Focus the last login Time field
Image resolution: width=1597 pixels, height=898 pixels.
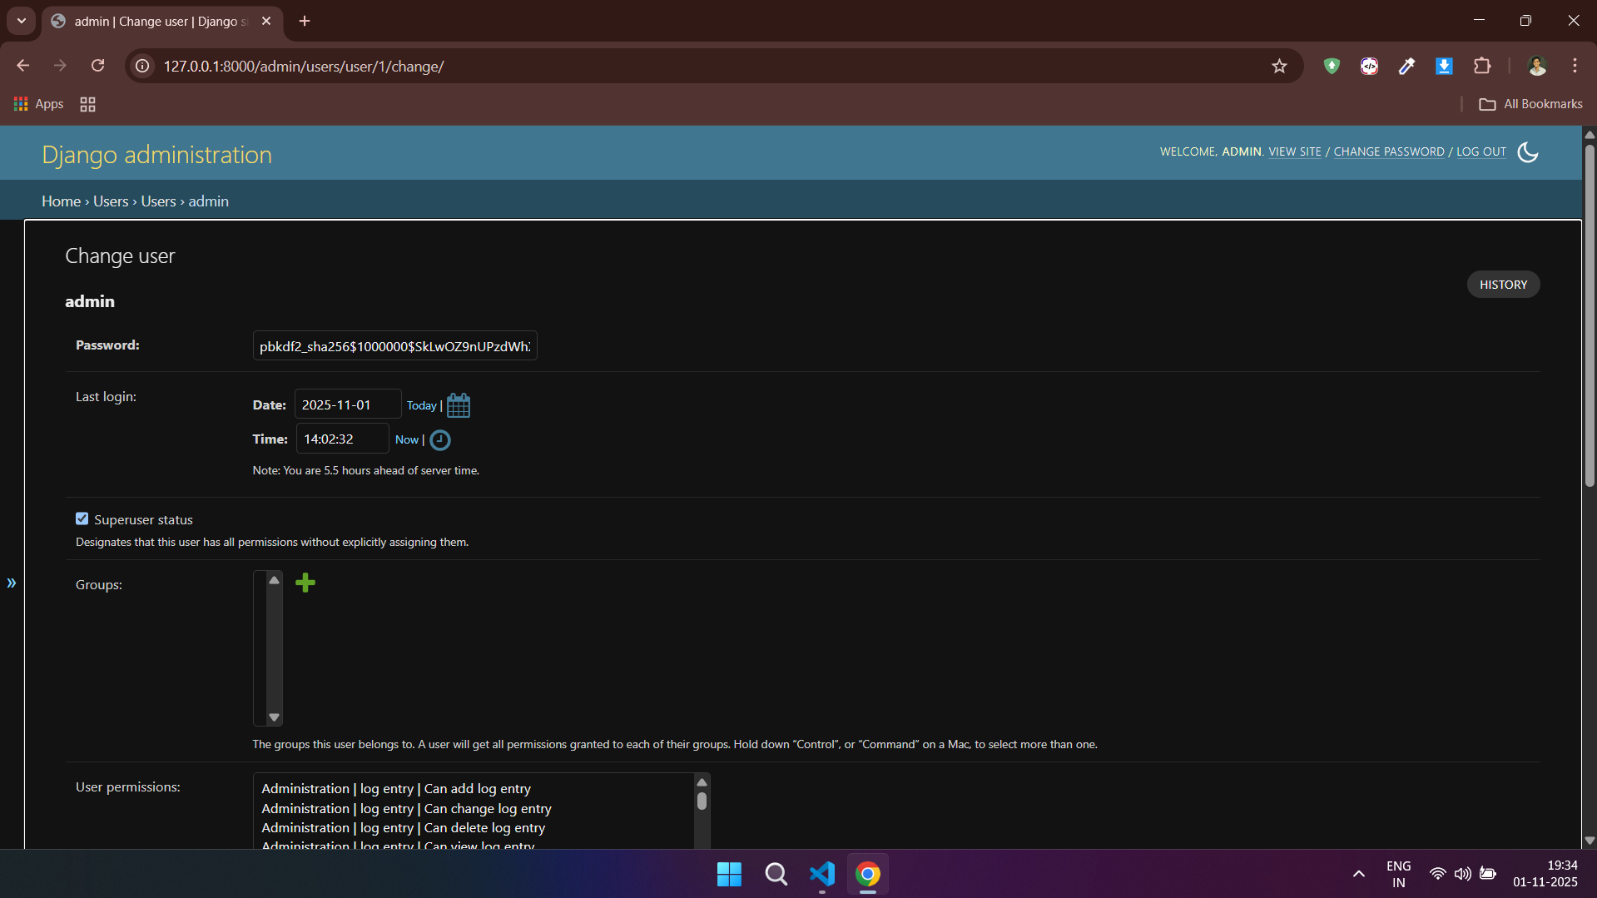coord(342,439)
